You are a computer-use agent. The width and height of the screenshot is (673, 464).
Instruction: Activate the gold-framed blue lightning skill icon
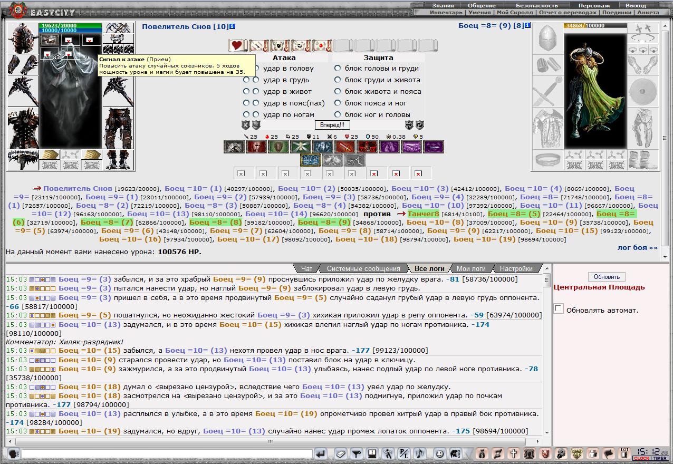pyautogui.click(x=311, y=160)
